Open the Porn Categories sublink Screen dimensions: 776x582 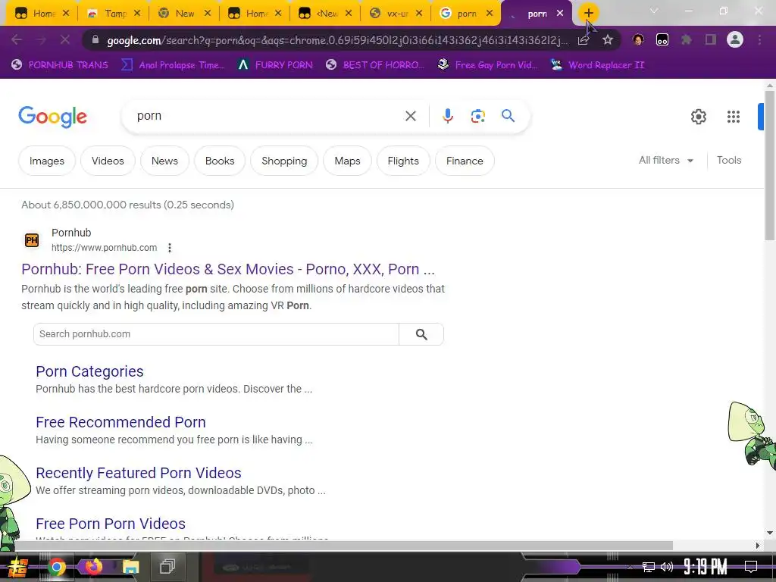[89, 371]
